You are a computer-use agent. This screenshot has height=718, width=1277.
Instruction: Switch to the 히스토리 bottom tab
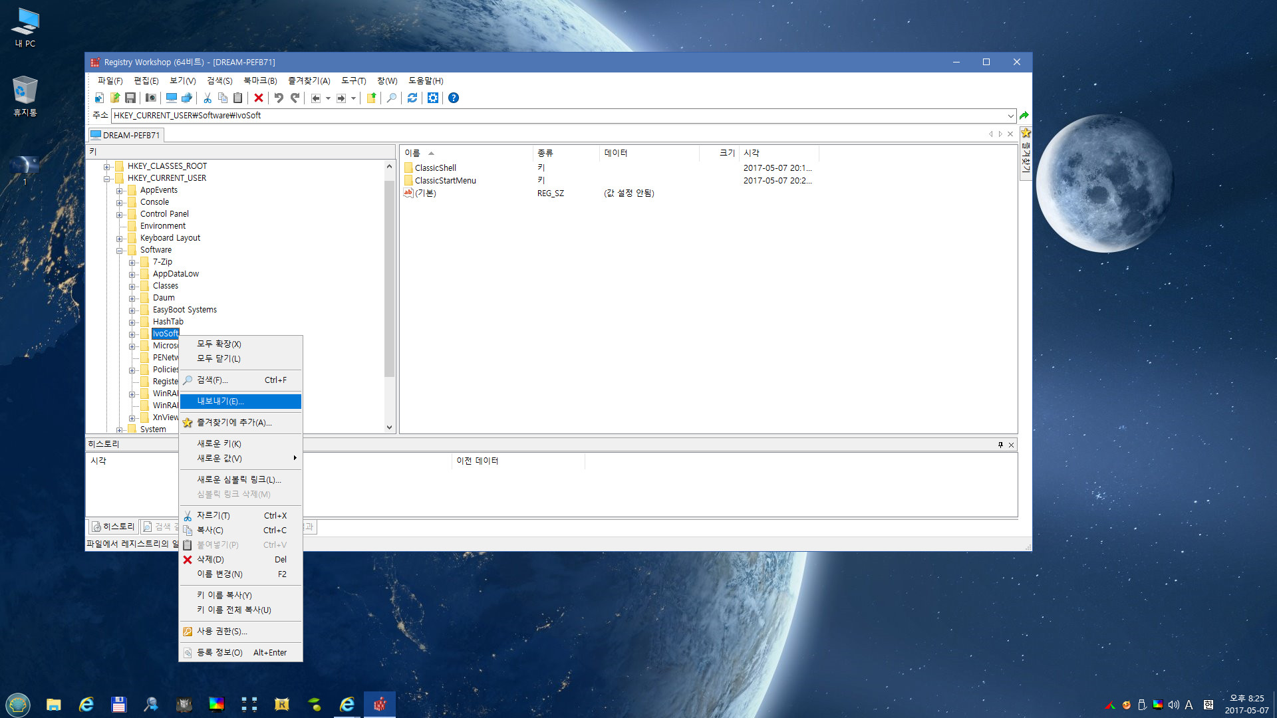[113, 527]
